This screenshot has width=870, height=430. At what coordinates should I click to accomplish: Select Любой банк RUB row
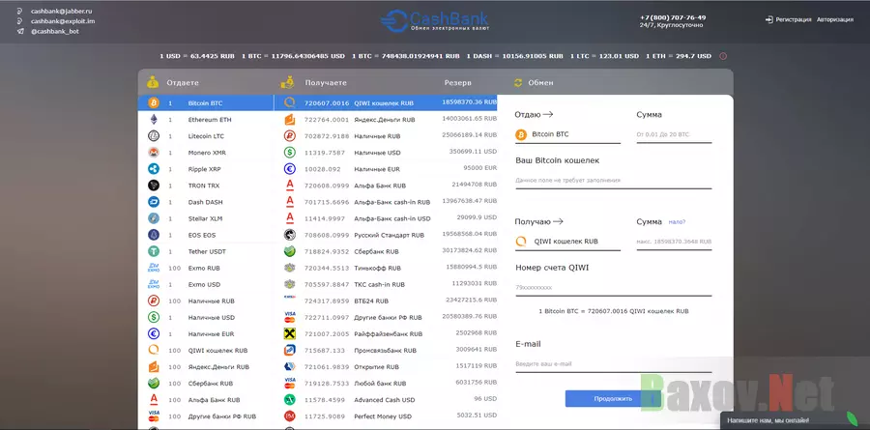pos(386,384)
